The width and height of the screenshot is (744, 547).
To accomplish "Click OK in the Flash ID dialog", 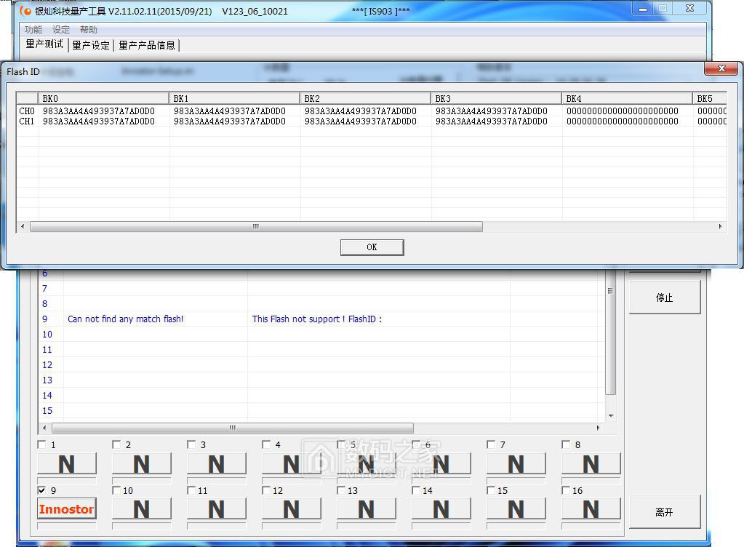I will (x=372, y=247).
